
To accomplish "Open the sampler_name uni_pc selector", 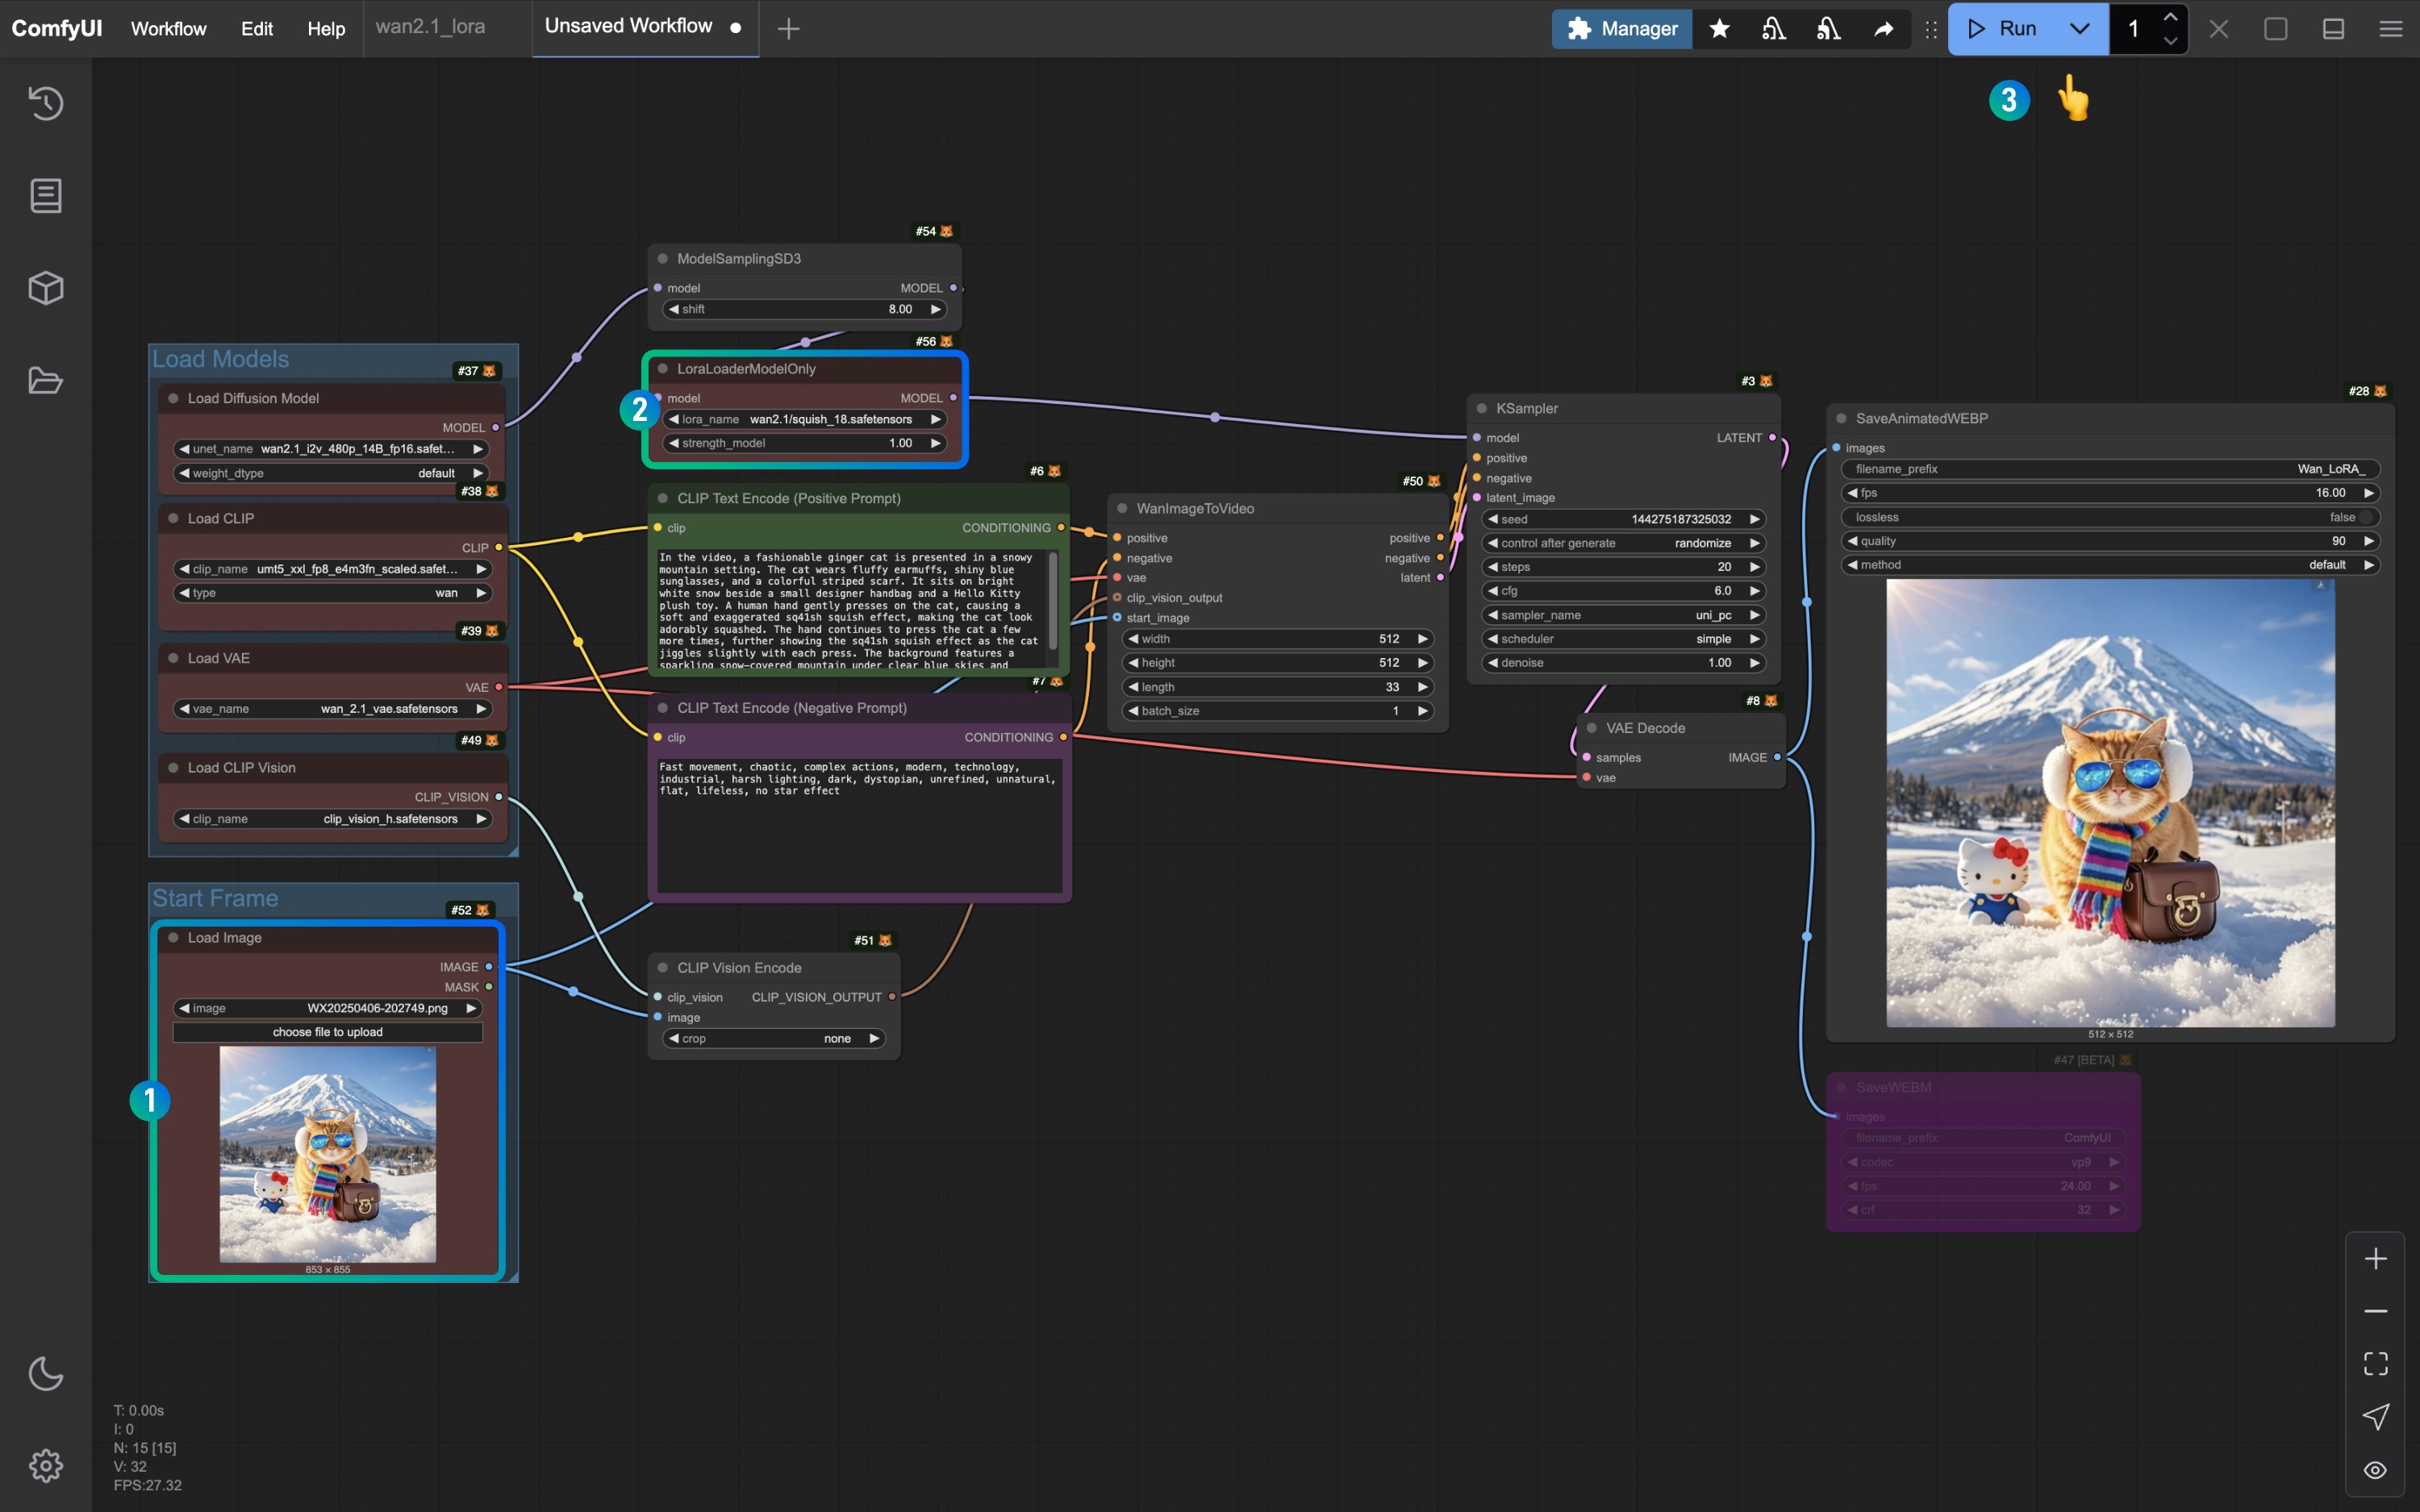I will coord(1623,615).
